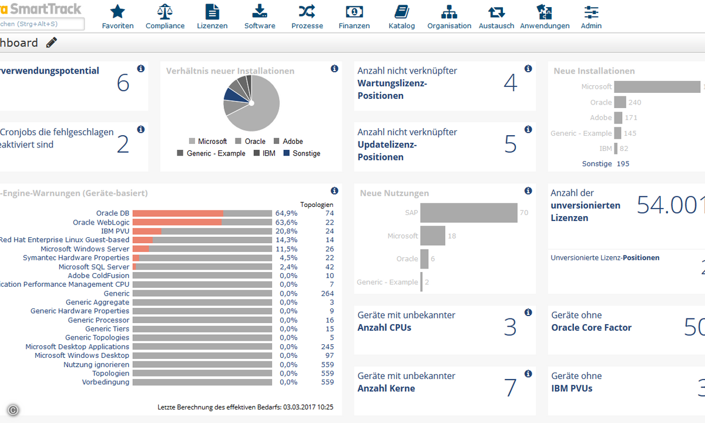Click the IBM legend swatch
This screenshot has width=705, height=423.
(x=257, y=153)
